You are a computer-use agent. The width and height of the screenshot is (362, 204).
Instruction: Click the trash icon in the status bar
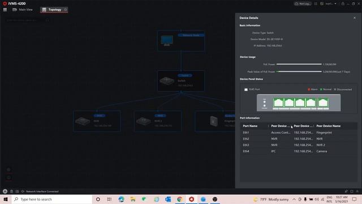pos(11,192)
